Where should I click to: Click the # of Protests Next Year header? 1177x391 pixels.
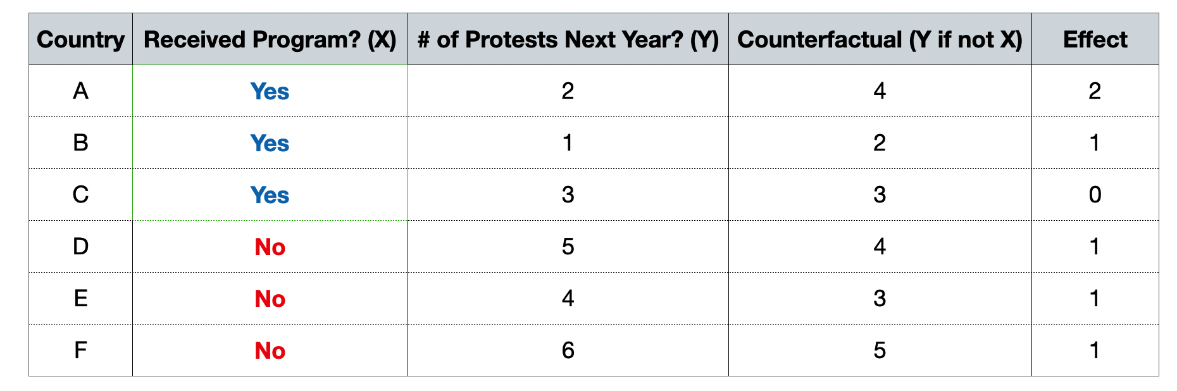click(x=568, y=39)
